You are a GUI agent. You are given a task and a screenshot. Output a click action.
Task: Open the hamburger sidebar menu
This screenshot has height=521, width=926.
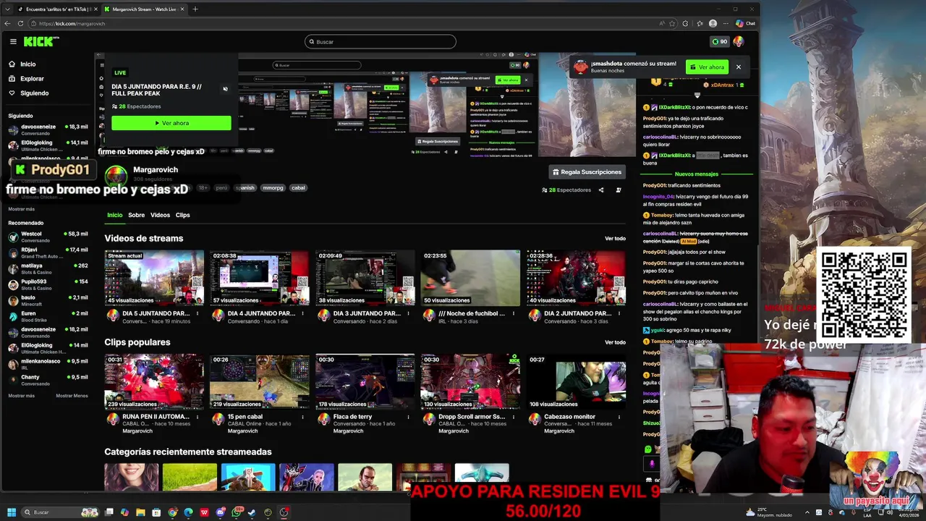tap(13, 42)
